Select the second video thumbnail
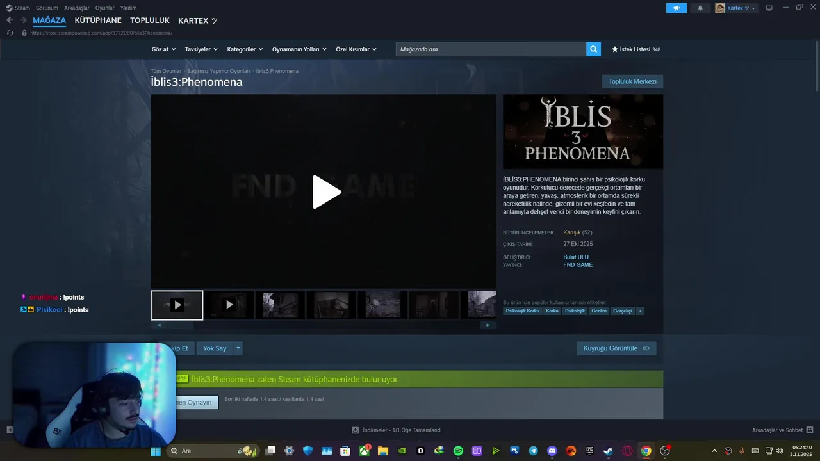820x461 pixels. [229, 305]
